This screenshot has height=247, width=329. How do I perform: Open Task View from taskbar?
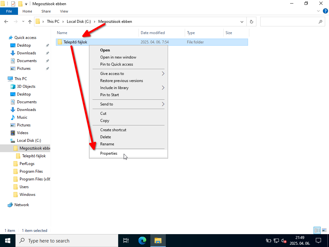[x=126, y=241]
